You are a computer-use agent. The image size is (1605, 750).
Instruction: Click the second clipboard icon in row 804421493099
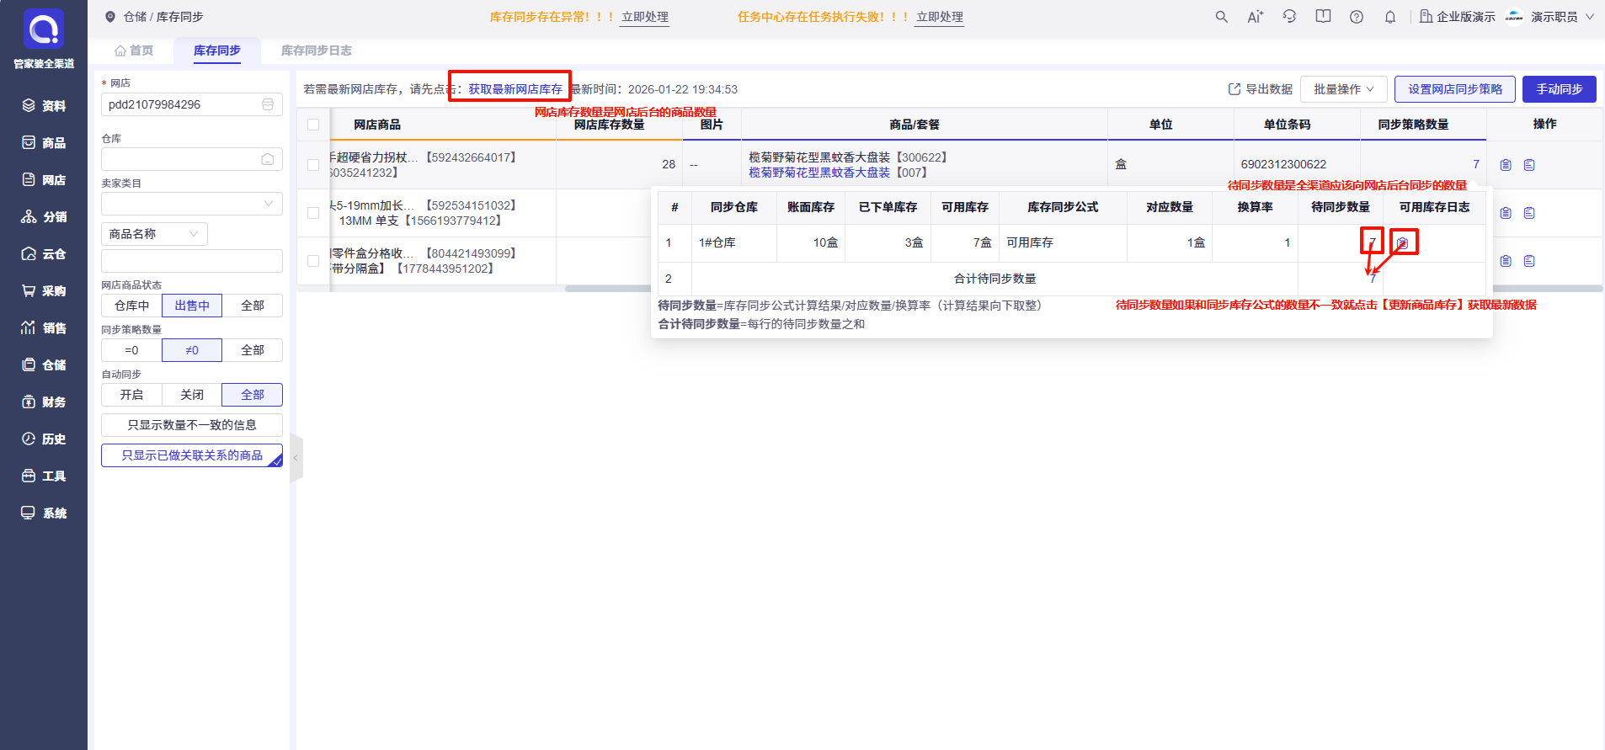(x=1529, y=261)
